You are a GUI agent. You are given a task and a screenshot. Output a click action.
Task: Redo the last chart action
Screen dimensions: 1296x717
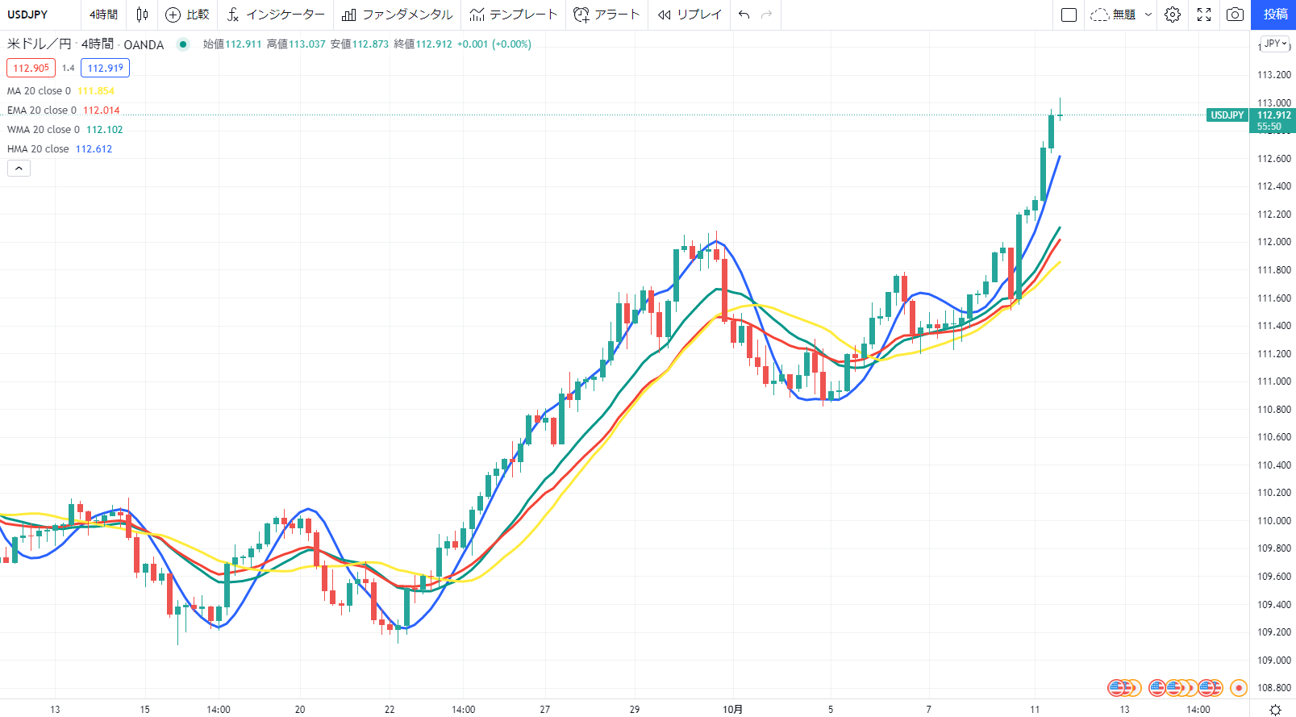click(767, 15)
